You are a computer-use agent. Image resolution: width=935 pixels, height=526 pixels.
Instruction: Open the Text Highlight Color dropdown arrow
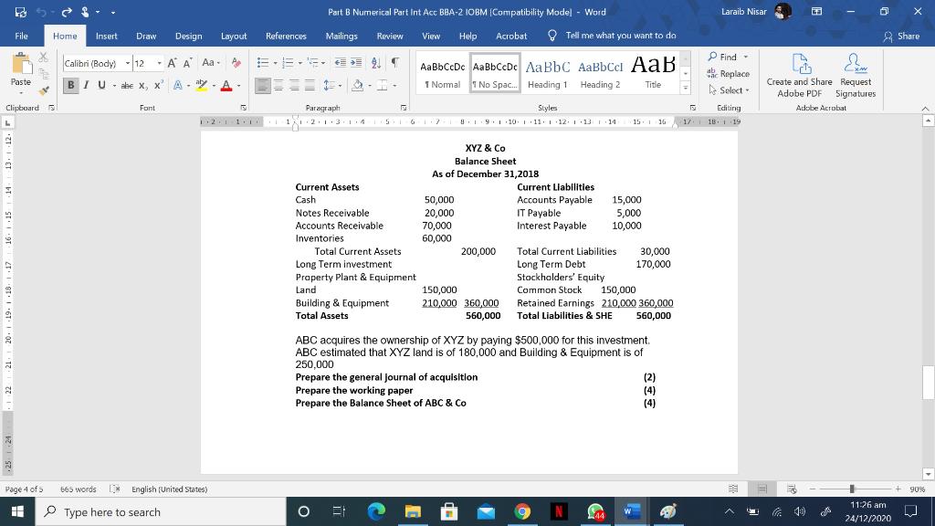[x=215, y=87]
